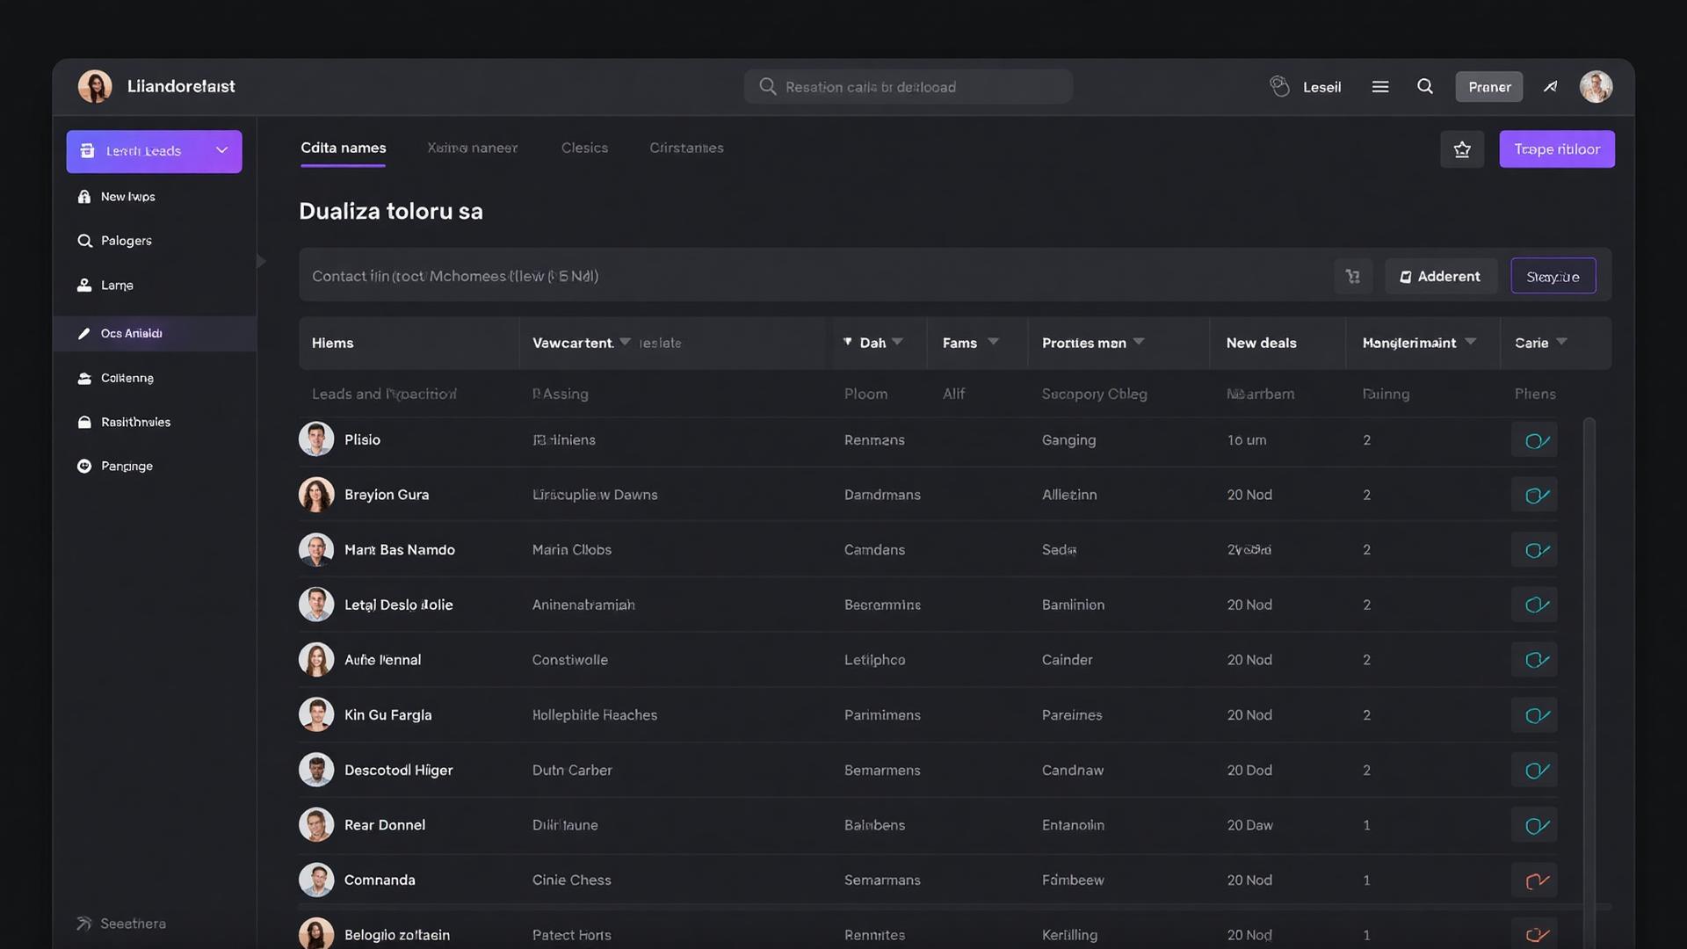Open the hamburger menu icon in header
The width and height of the screenshot is (1687, 949).
click(1380, 86)
